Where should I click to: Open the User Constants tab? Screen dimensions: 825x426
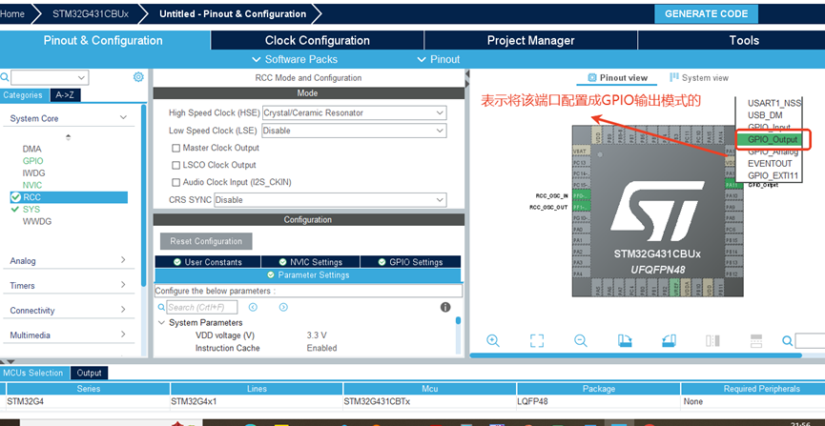(208, 262)
